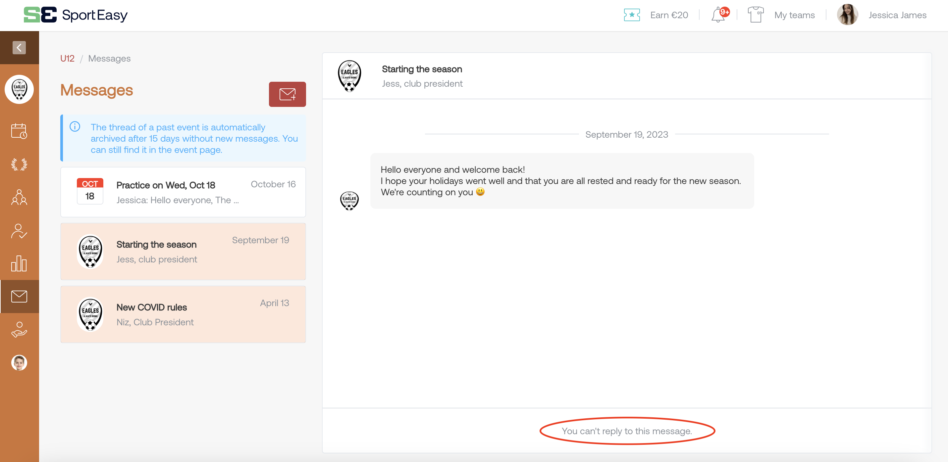Viewport: 948px width, 462px height.
Task: Open the attendance person-check icon
Action: point(19,231)
